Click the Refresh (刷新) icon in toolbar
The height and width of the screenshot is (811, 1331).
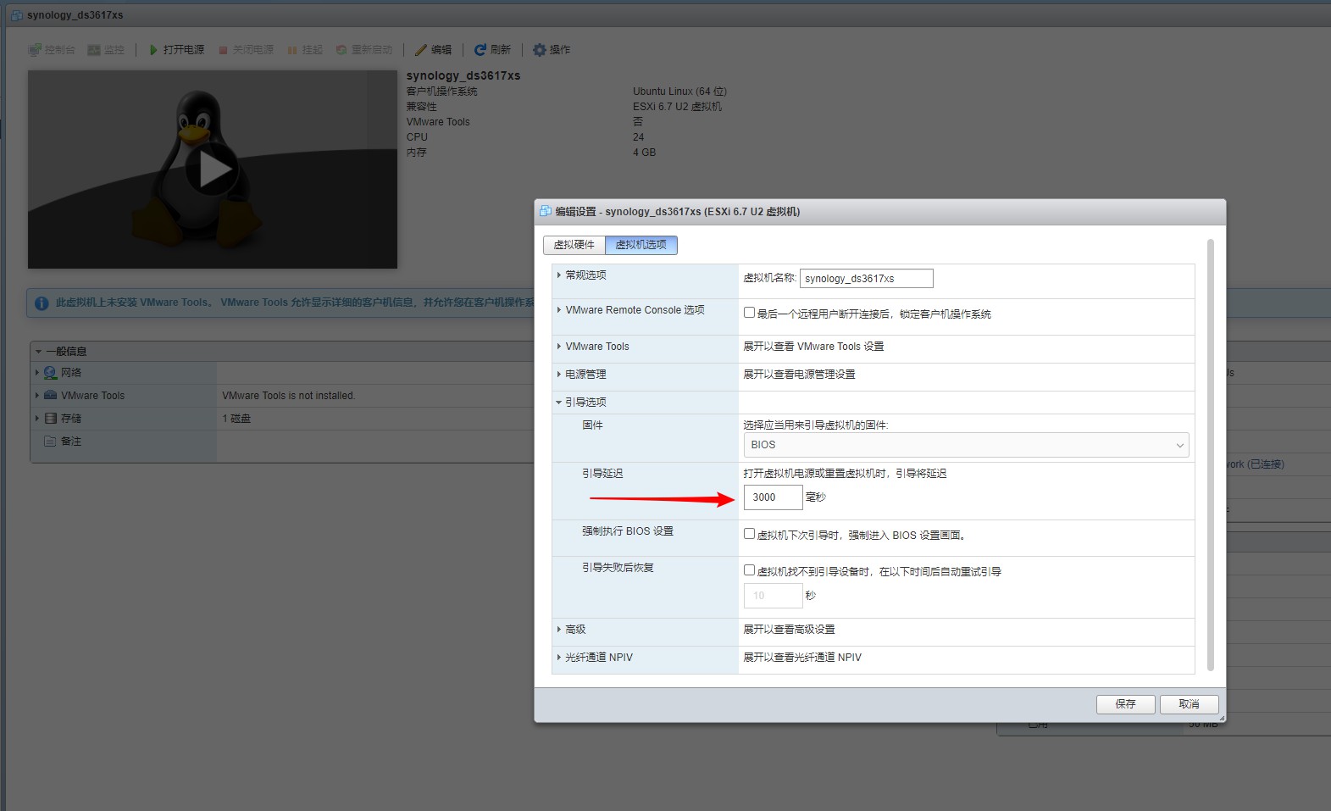pos(480,50)
